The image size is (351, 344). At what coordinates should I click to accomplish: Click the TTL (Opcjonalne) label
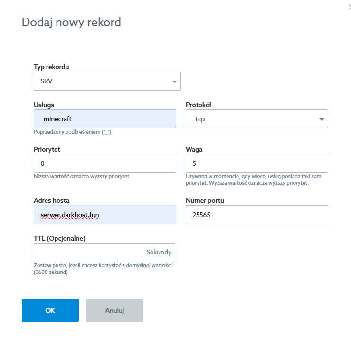59,238
